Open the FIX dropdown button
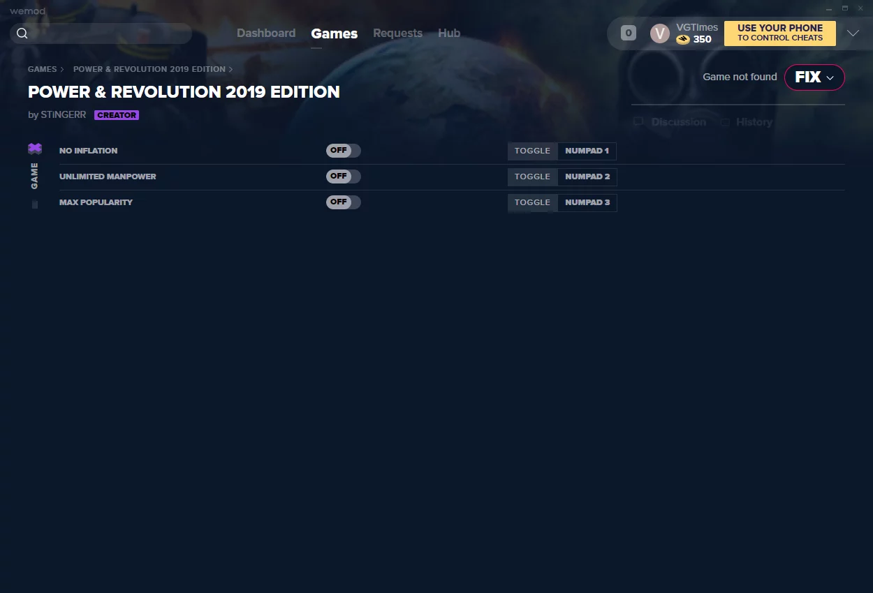Screen dimensions: 873x593 pyautogui.click(x=814, y=77)
